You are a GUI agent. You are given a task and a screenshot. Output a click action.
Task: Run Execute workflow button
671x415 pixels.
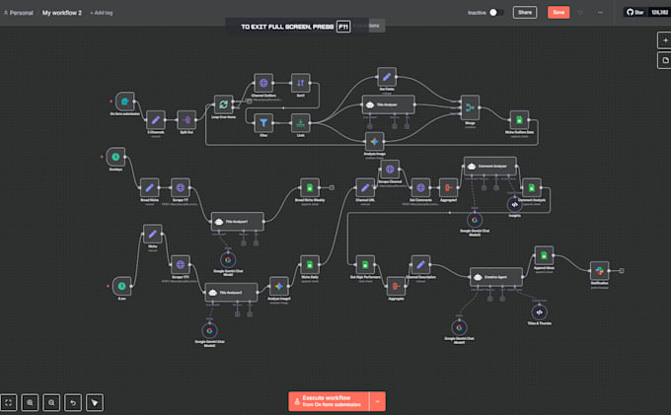329,401
